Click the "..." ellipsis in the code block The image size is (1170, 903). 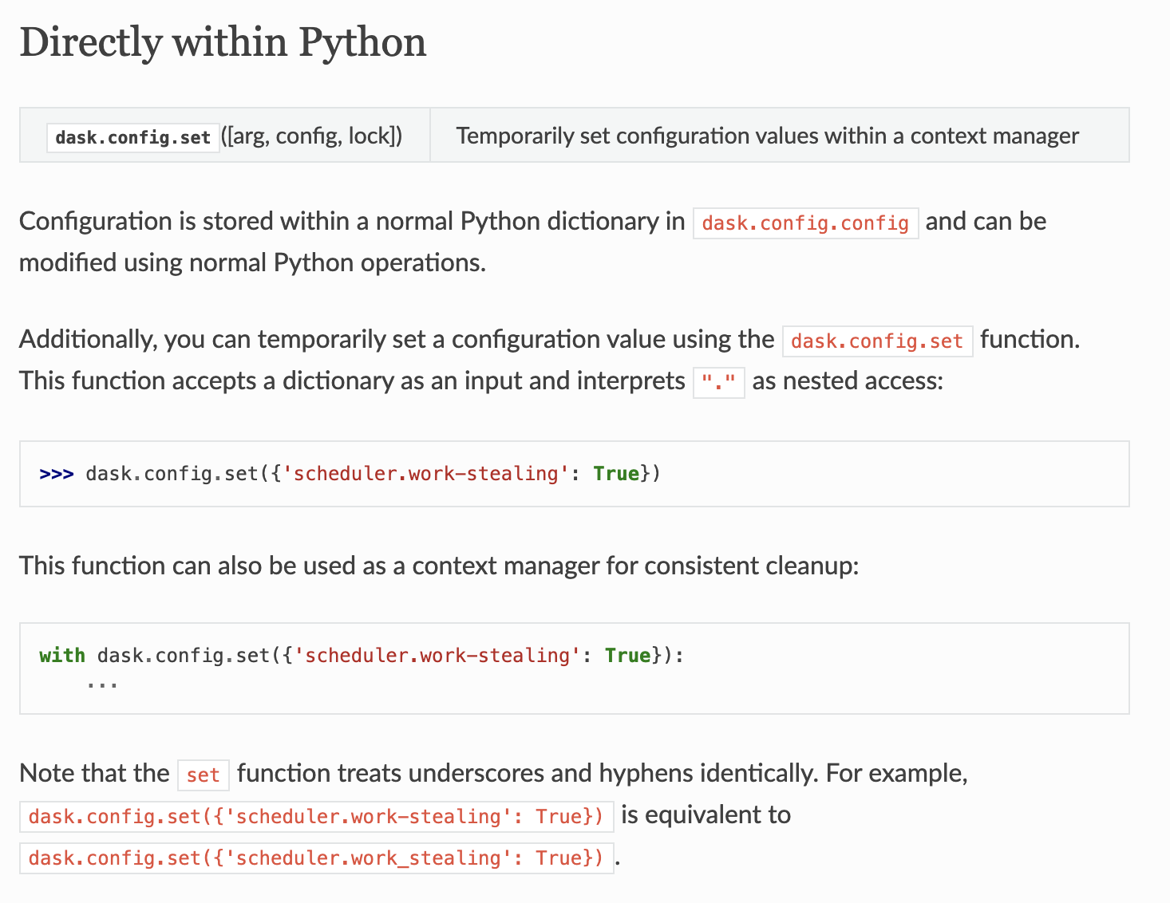coord(103,684)
